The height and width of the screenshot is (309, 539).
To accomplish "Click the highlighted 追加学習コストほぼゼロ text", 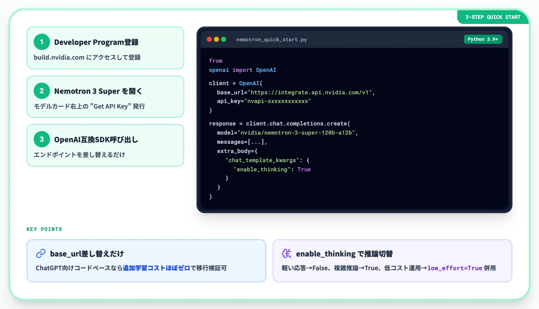I will (x=156, y=268).
